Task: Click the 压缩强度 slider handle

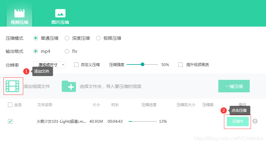Action: coord(142,64)
